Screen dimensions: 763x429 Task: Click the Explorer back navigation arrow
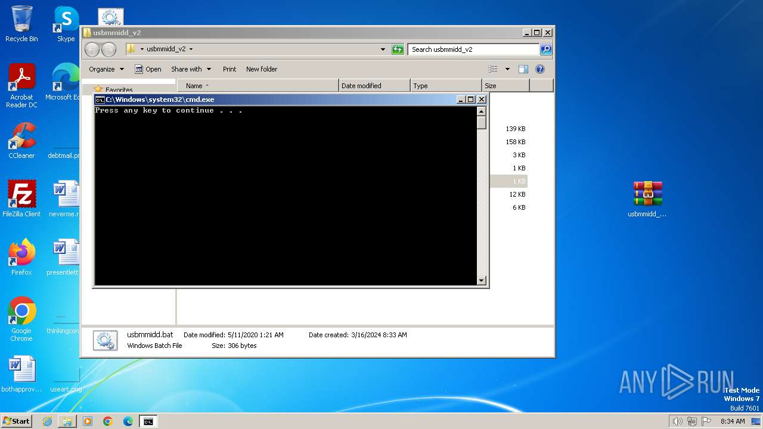pyautogui.click(x=92, y=49)
